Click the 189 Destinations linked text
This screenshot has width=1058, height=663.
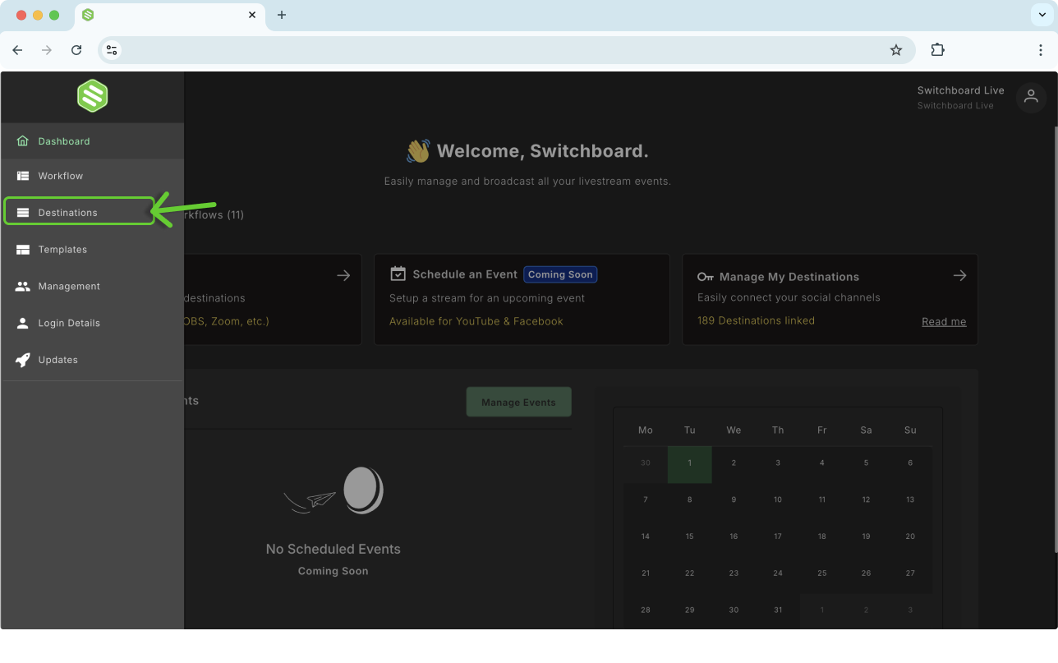click(x=756, y=320)
